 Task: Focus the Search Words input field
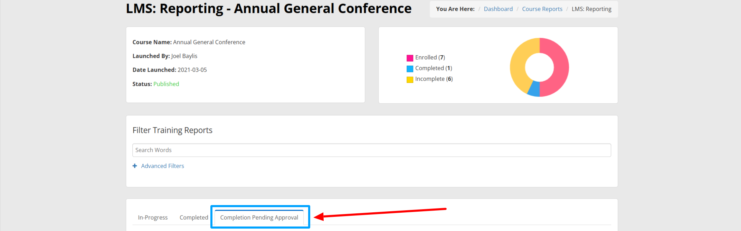[x=371, y=150]
